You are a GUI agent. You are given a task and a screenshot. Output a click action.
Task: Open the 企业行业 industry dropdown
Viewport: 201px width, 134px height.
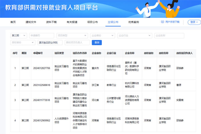[135, 35]
